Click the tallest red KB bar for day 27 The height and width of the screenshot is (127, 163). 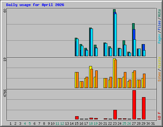(134, 105)
